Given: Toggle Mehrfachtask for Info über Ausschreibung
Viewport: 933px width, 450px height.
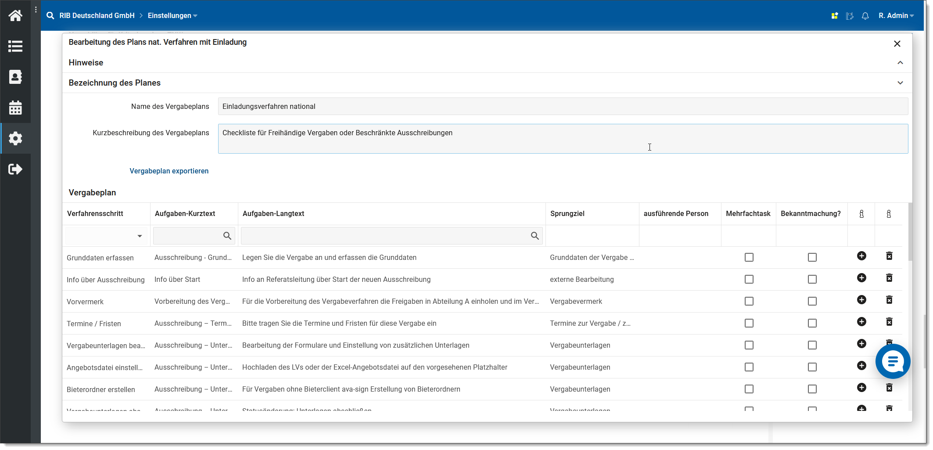Looking at the screenshot, I should tap(749, 279).
